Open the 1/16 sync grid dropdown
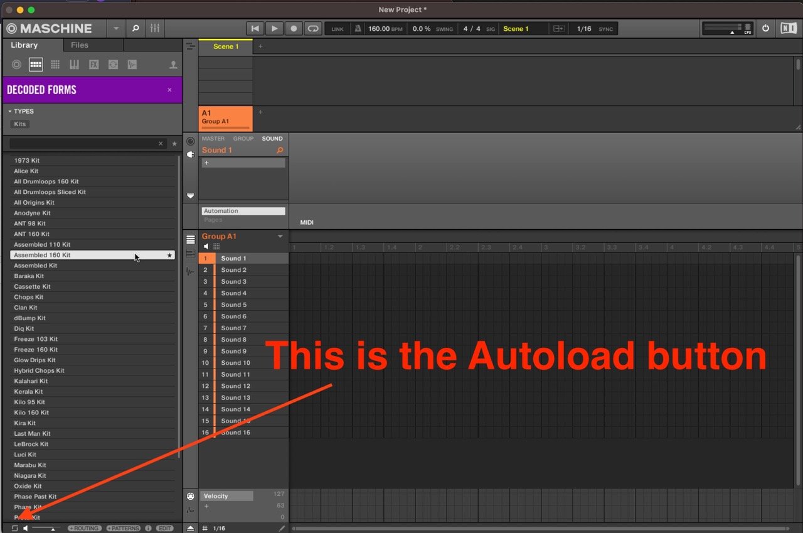Viewport: 803px width, 533px height. (x=584, y=29)
